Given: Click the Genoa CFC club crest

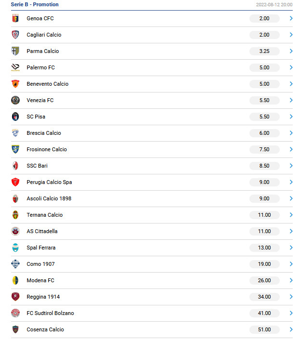Looking at the screenshot, I should [x=15, y=18].
